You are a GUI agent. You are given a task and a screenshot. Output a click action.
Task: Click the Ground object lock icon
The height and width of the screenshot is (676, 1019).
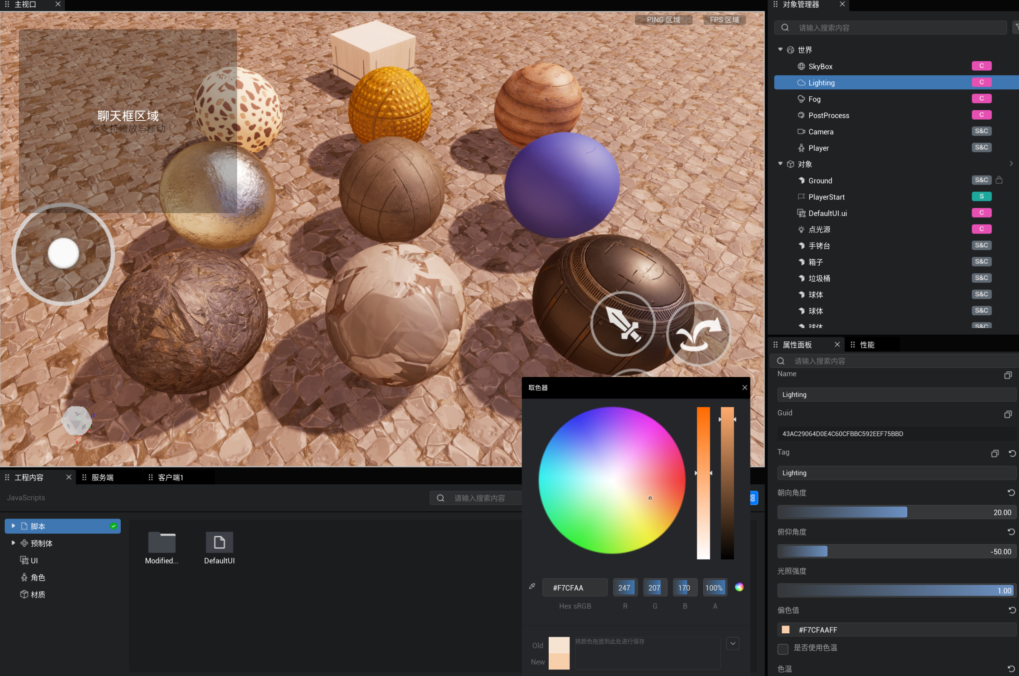(999, 180)
